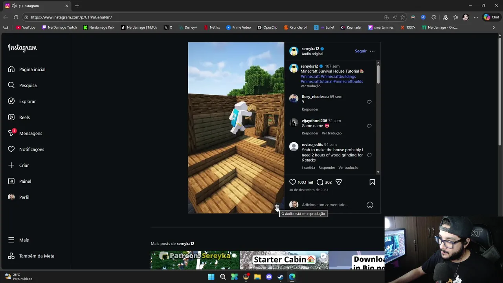
Task: Open comments bubble icon showing 302
Action: point(320,182)
